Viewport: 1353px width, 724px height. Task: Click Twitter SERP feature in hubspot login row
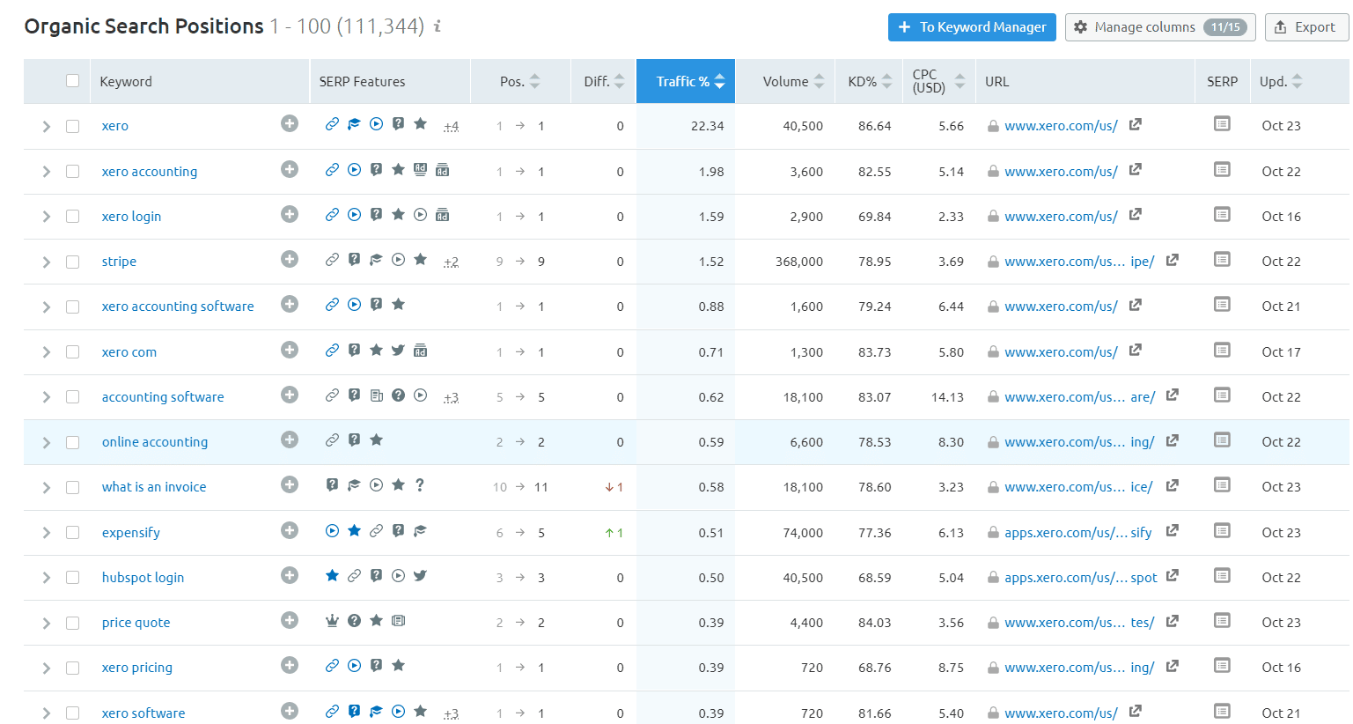click(420, 576)
